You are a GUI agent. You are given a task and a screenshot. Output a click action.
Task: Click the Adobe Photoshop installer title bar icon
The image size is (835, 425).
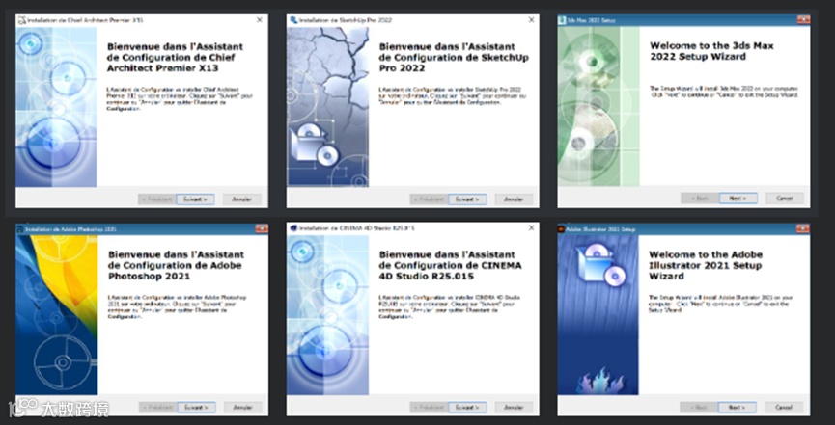(x=19, y=229)
